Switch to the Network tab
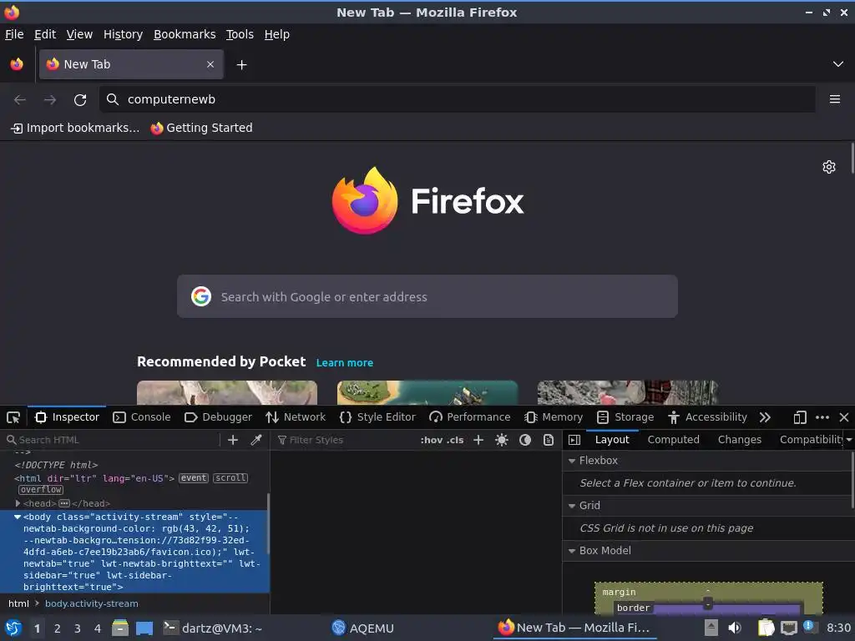 tap(296, 417)
